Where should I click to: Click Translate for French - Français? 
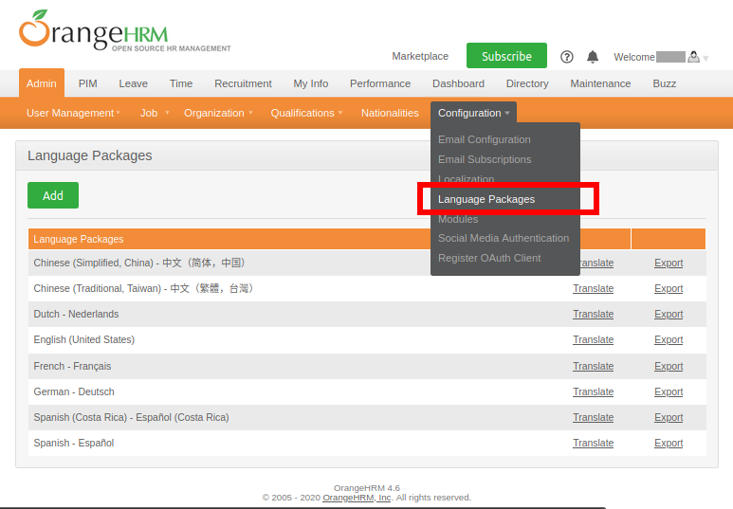[x=594, y=366]
